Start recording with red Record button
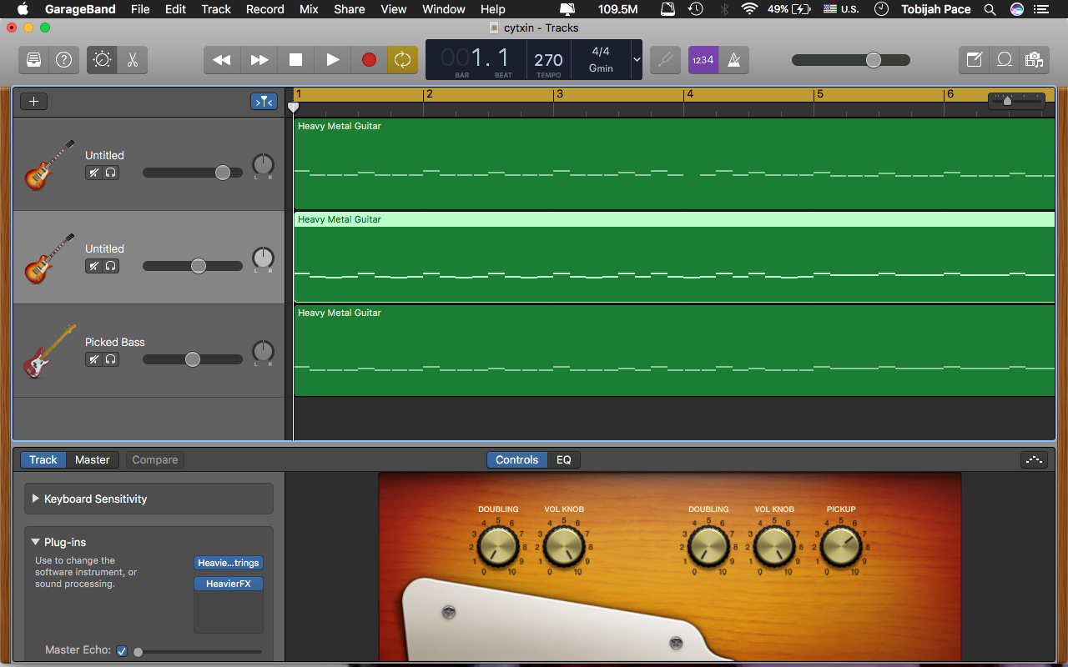 point(369,60)
